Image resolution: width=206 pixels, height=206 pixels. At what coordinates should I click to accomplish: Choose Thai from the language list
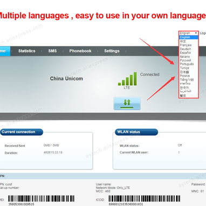(x=185, y=84)
